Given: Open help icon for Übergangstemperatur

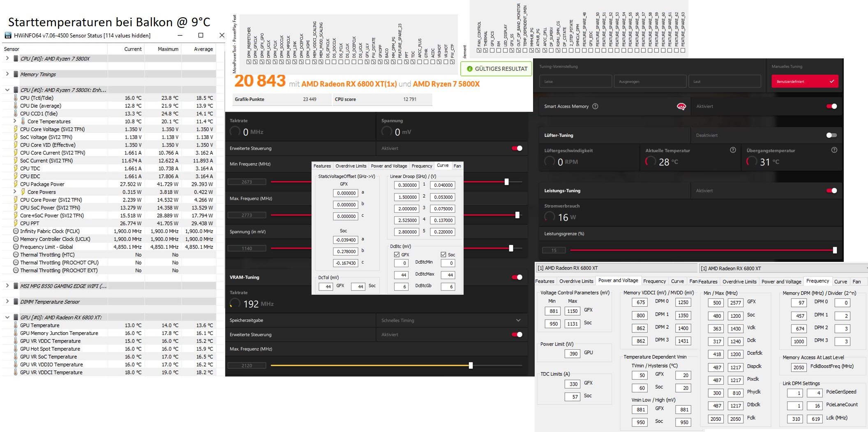Looking at the screenshot, I should click(834, 150).
